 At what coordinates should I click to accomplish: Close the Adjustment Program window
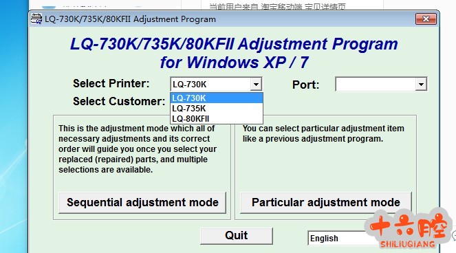(426, 19)
